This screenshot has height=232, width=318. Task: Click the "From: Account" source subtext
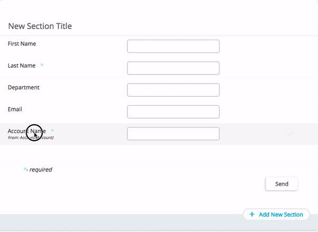(30, 138)
